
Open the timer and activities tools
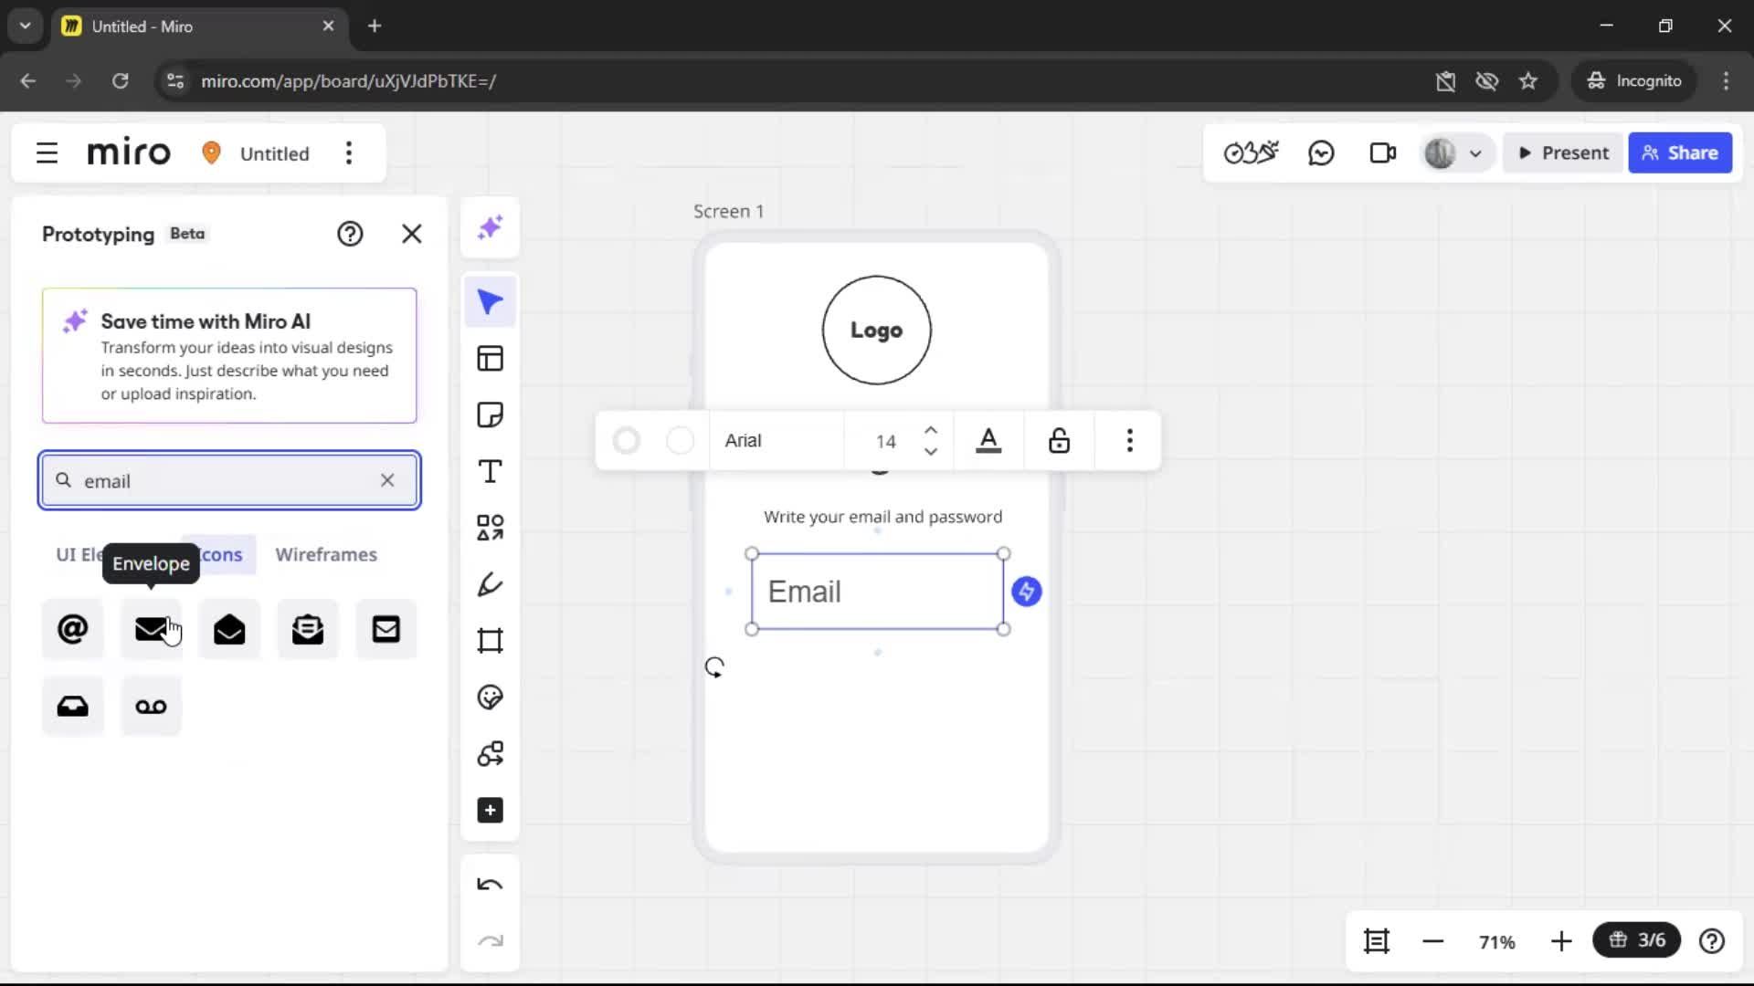(x=1251, y=152)
